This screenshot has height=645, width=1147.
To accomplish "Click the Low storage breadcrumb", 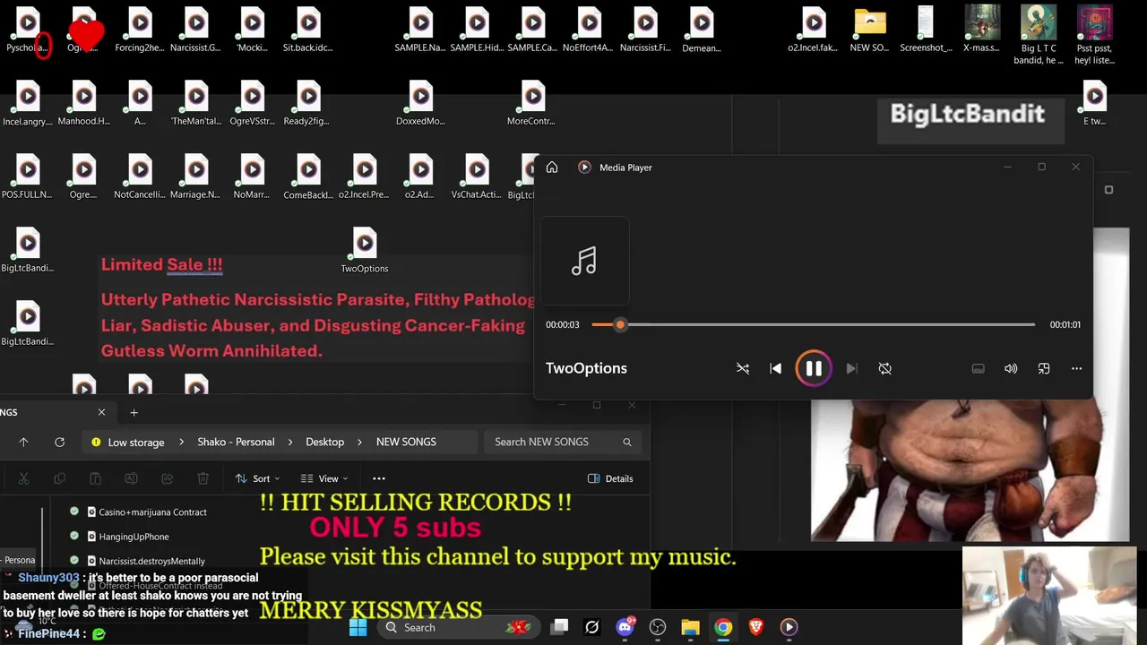I will click(x=135, y=442).
